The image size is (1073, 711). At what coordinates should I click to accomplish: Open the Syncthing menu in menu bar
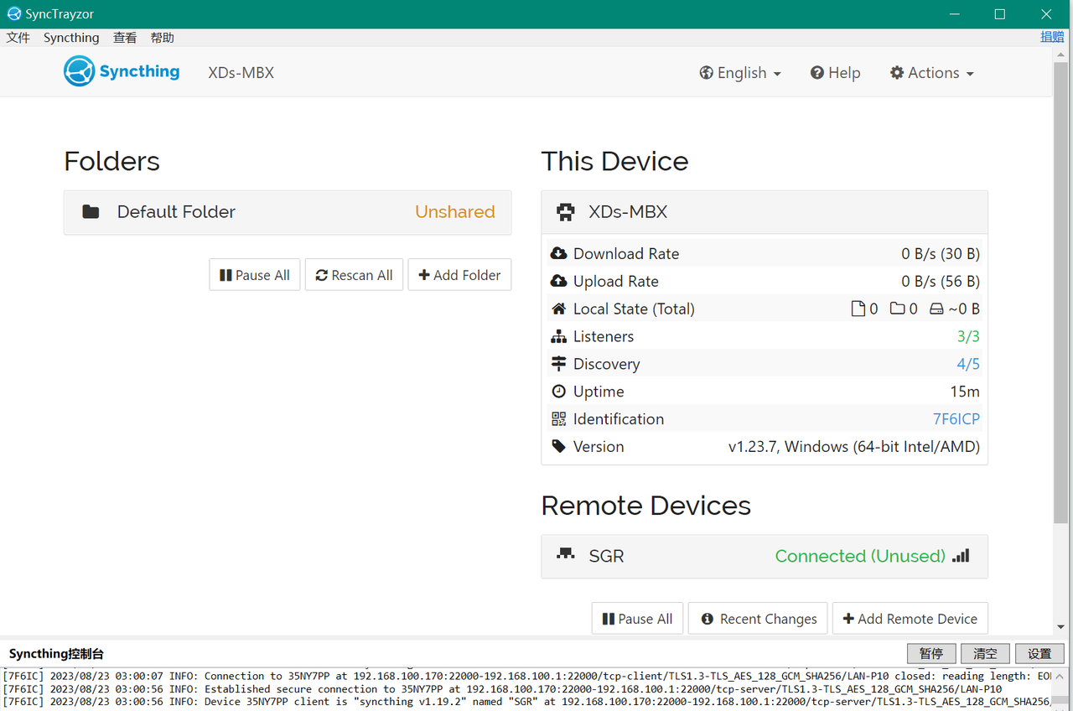(71, 38)
